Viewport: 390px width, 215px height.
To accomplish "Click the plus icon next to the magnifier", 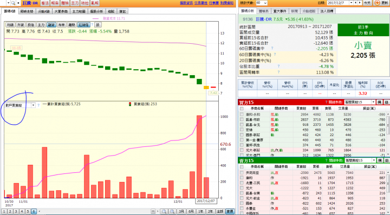I will 18,3.
